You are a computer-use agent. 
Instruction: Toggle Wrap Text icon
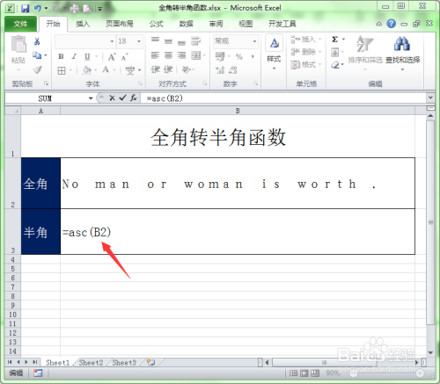195,41
